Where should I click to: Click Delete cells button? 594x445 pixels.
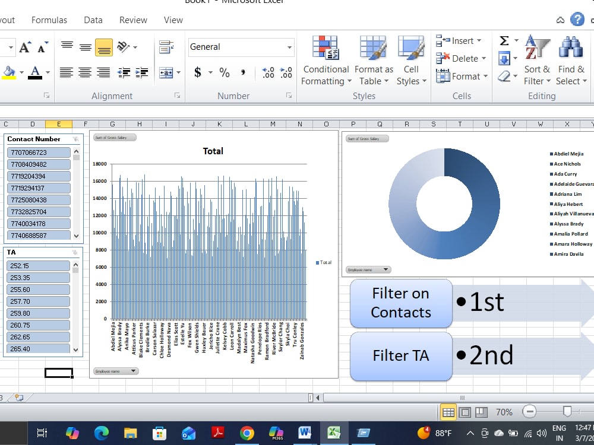(x=461, y=58)
